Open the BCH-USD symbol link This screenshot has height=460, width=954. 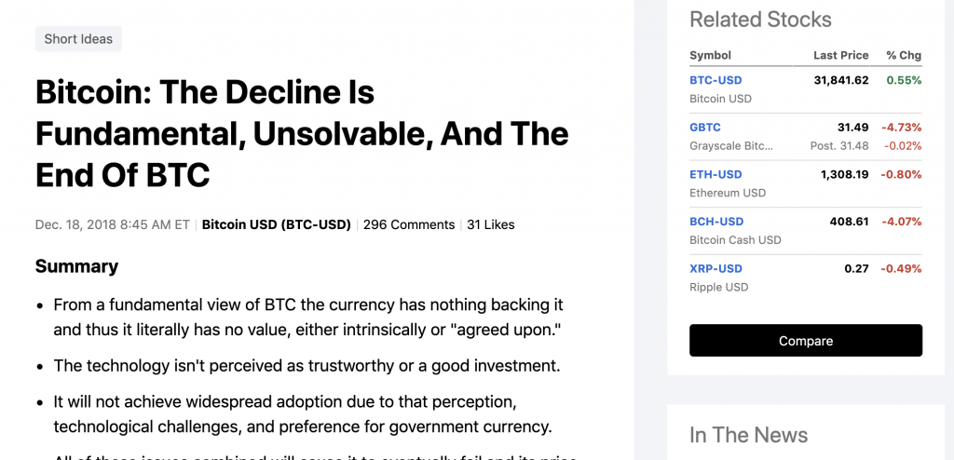pyautogui.click(x=716, y=222)
